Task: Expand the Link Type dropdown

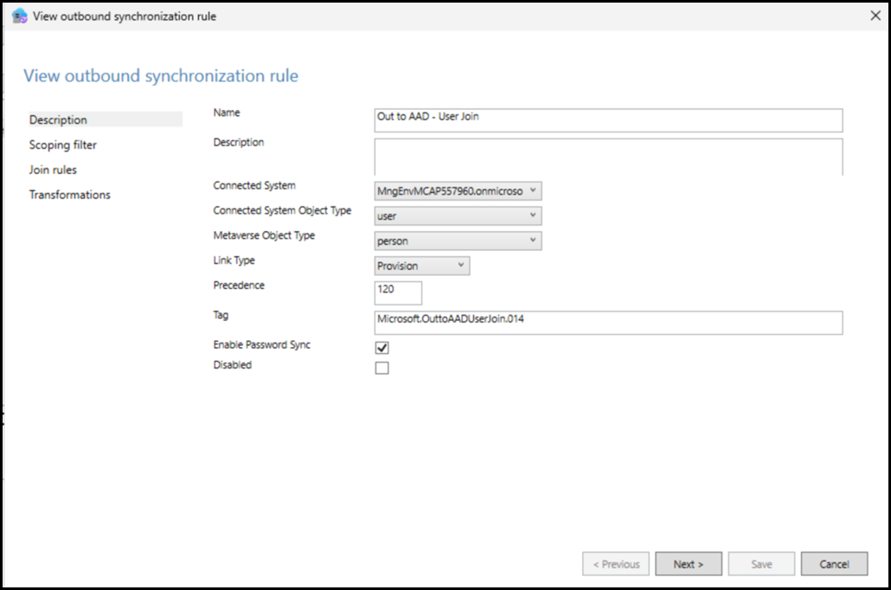Action: [x=422, y=266]
